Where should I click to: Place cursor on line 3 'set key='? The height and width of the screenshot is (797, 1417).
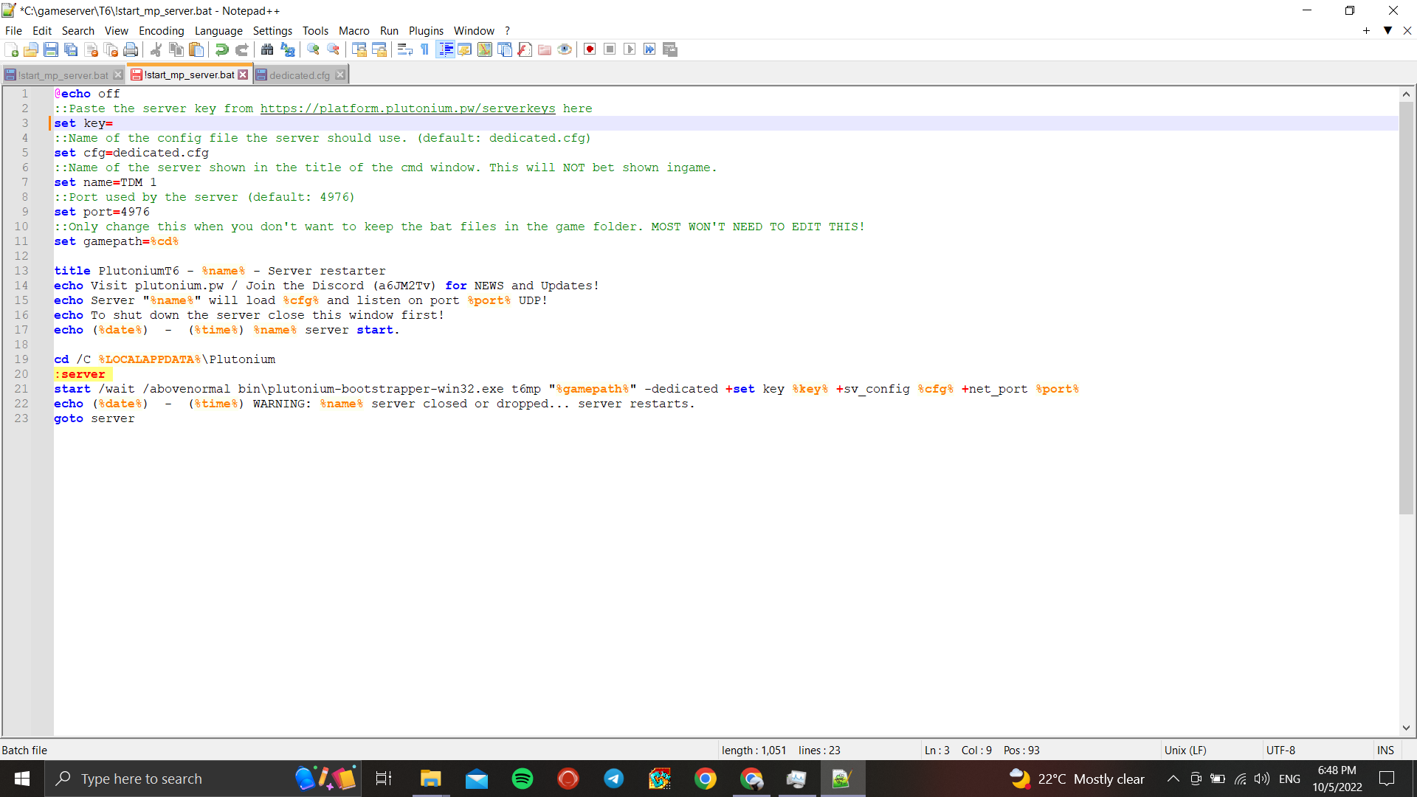83,123
